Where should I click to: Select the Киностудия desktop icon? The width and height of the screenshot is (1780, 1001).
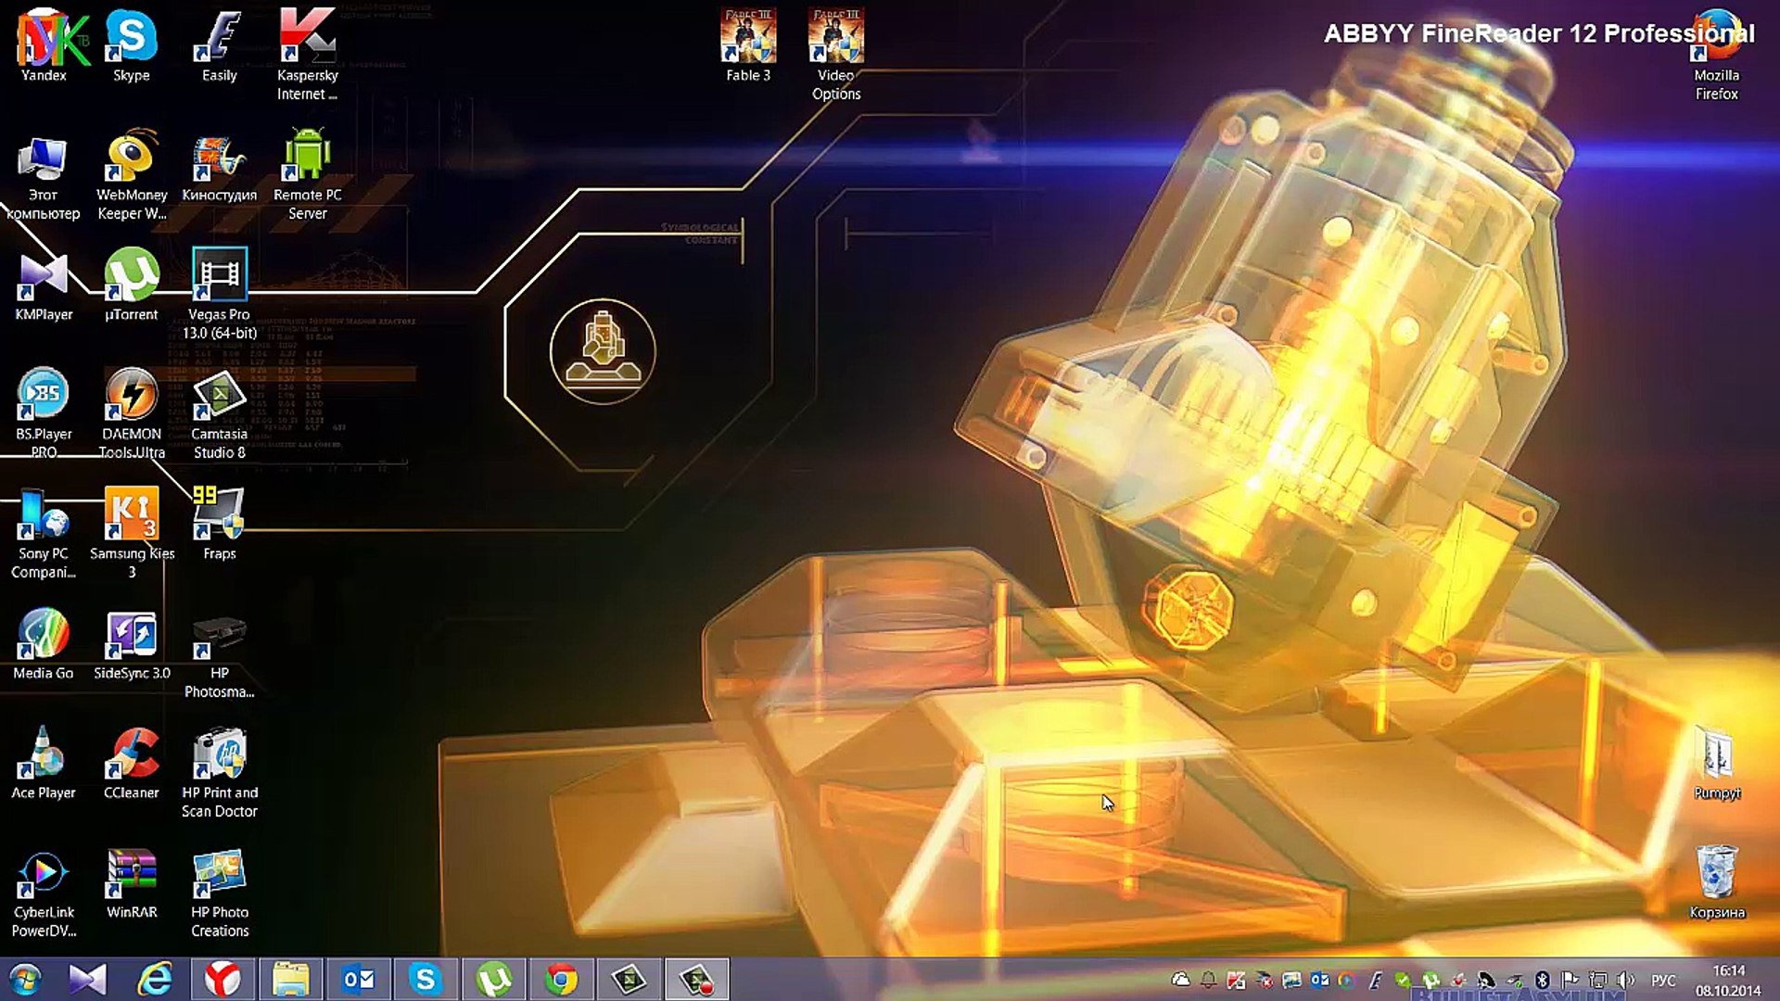tap(220, 169)
